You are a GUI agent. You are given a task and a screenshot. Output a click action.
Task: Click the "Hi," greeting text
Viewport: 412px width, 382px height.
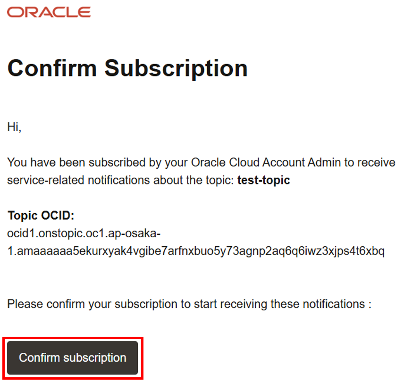point(14,127)
